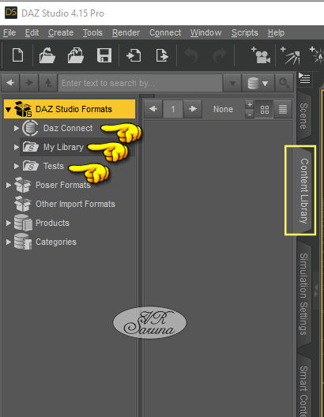Collapse the DAZ Studio Formats node
324x417 pixels.
coord(8,109)
